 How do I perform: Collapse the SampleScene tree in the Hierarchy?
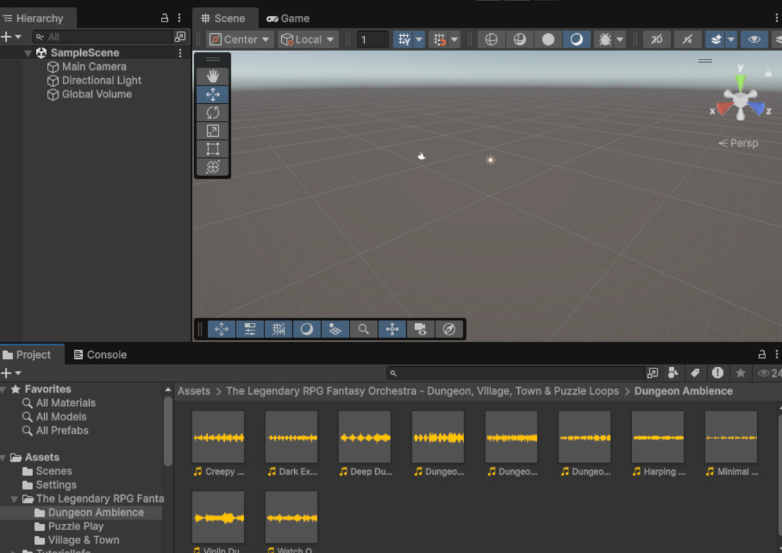coord(28,53)
